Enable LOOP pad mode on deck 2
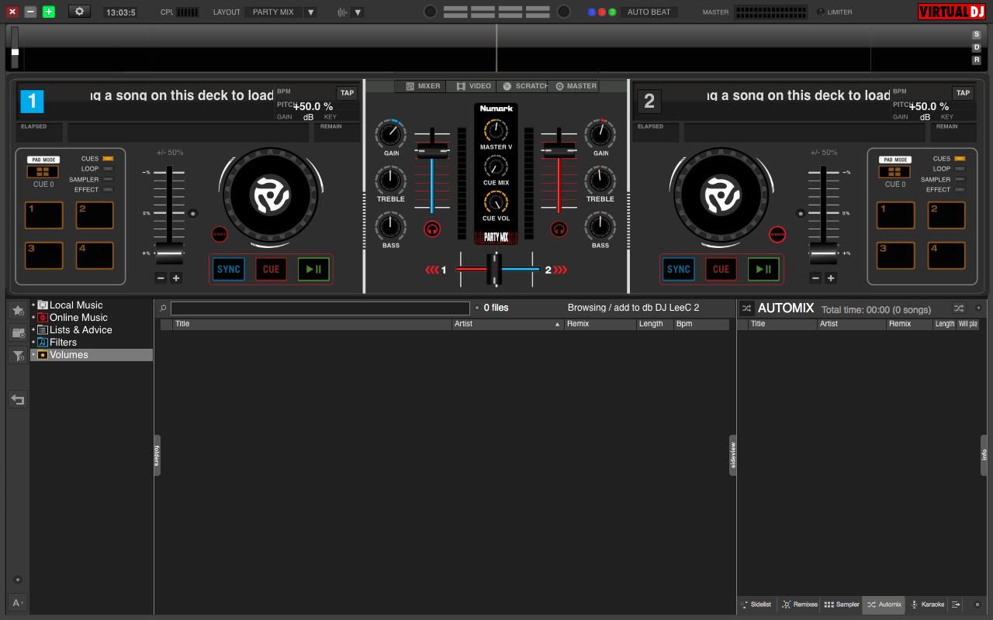 pos(960,169)
